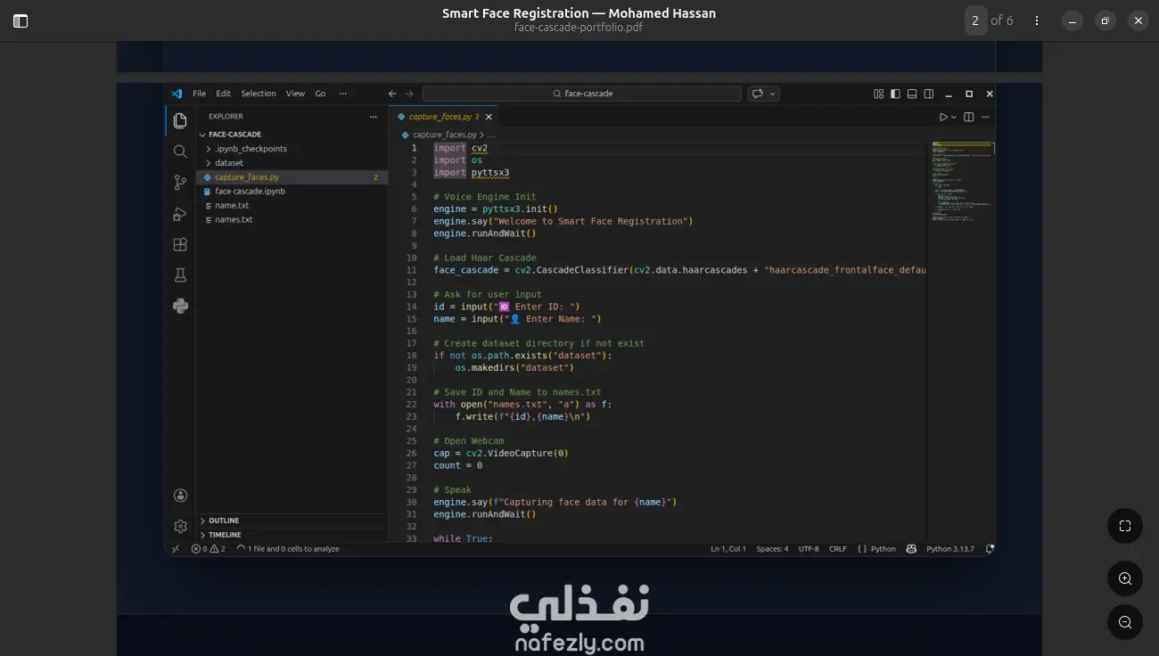
Task: Expand the TIMELINE section
Action: click(x=292, y=535)
